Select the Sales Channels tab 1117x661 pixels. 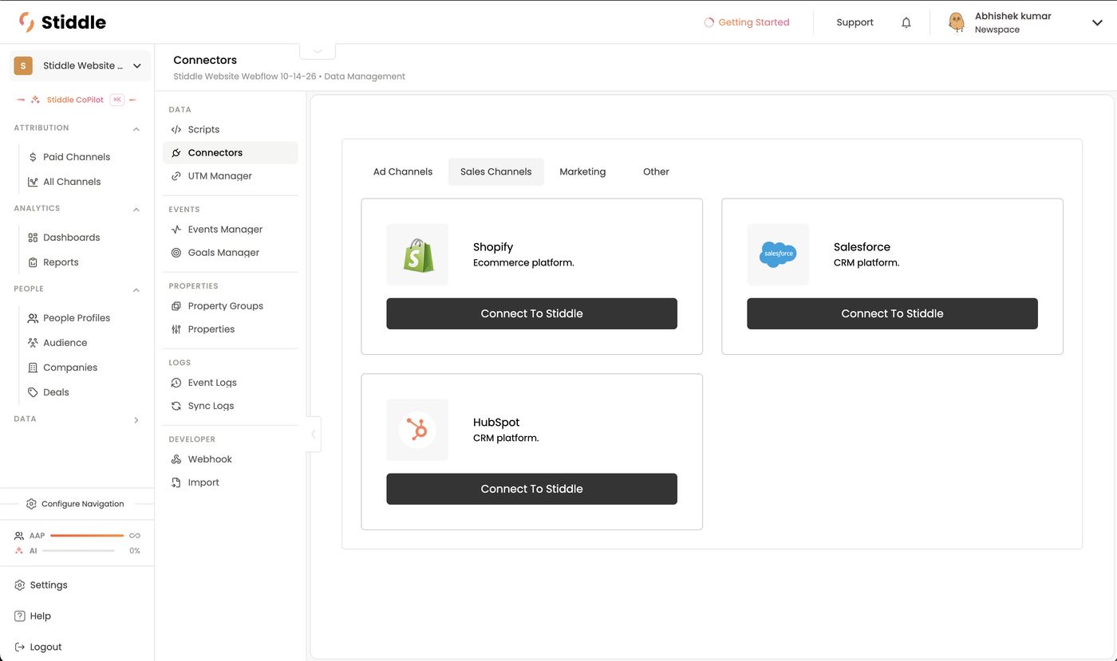point(496,171)
